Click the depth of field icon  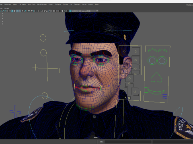coord(37,11)
